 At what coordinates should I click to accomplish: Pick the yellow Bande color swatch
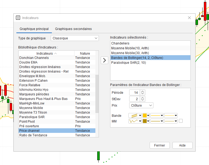(x=146, y=115)
